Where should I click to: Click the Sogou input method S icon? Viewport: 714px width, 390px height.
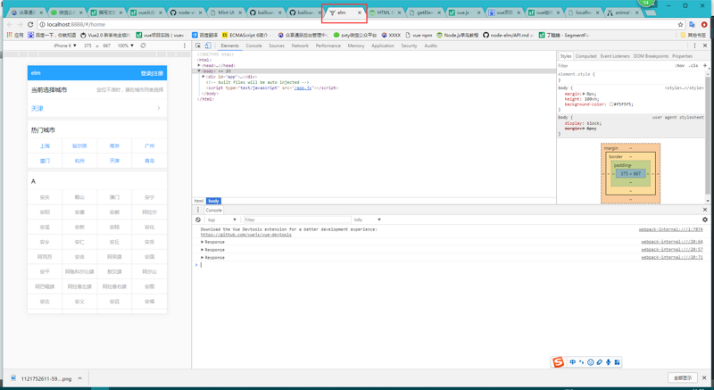click(559, 362)
